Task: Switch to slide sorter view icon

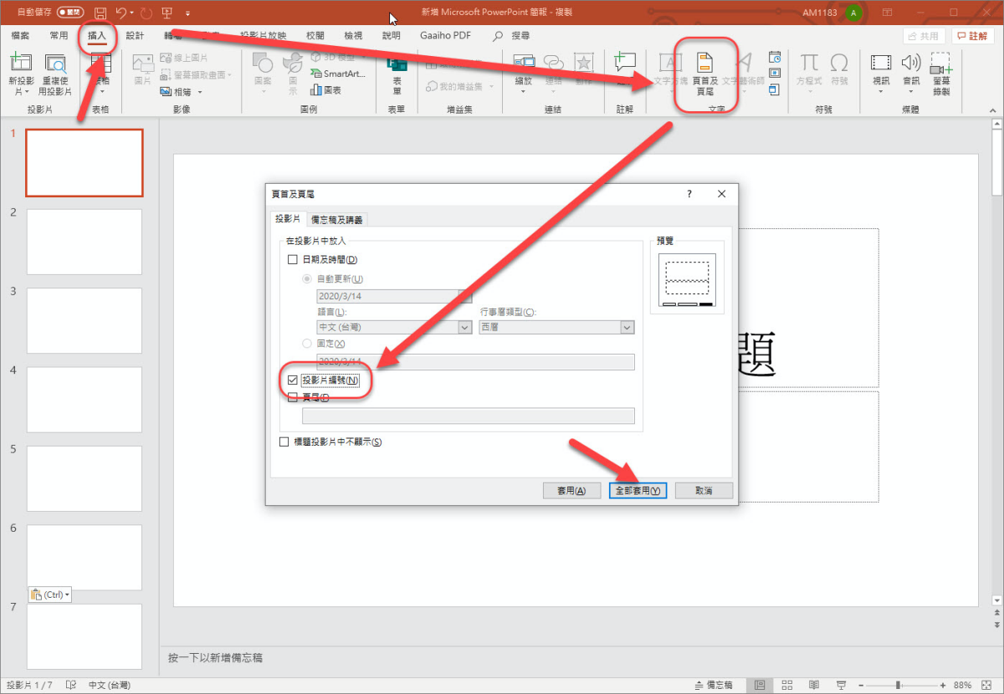Action: [x=787, y=685]
